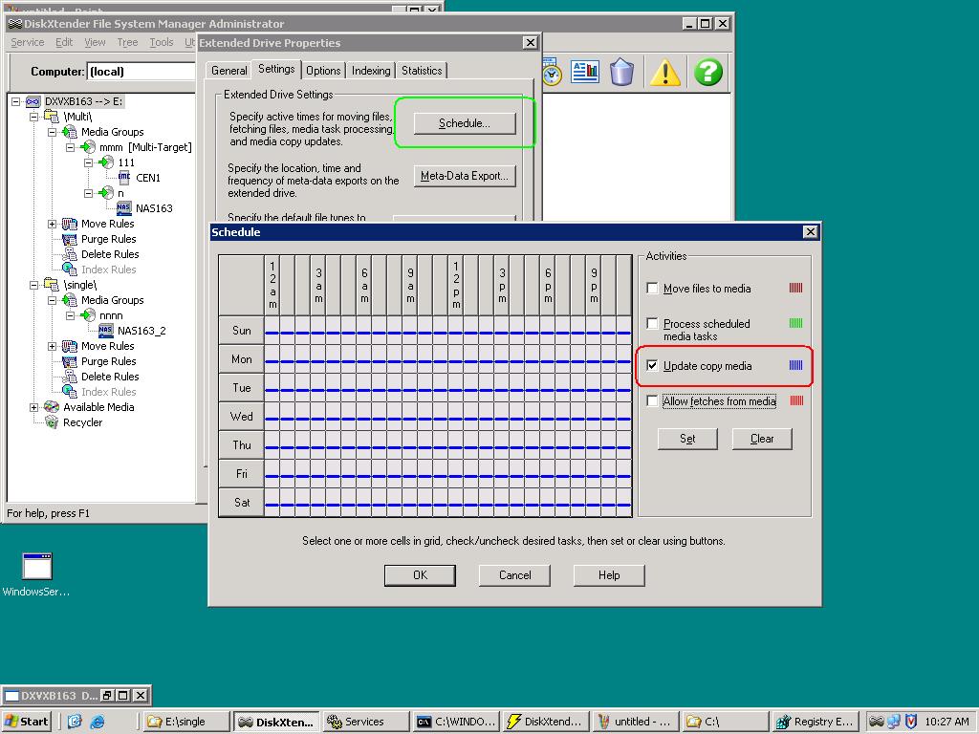Select the Sun row header in grid

[242, 330]
